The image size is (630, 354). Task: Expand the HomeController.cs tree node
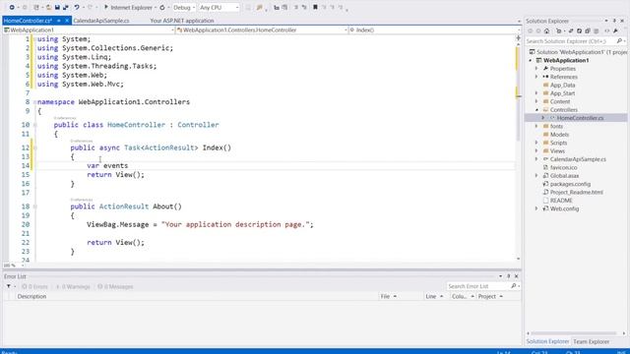click(x=542, y=118)
